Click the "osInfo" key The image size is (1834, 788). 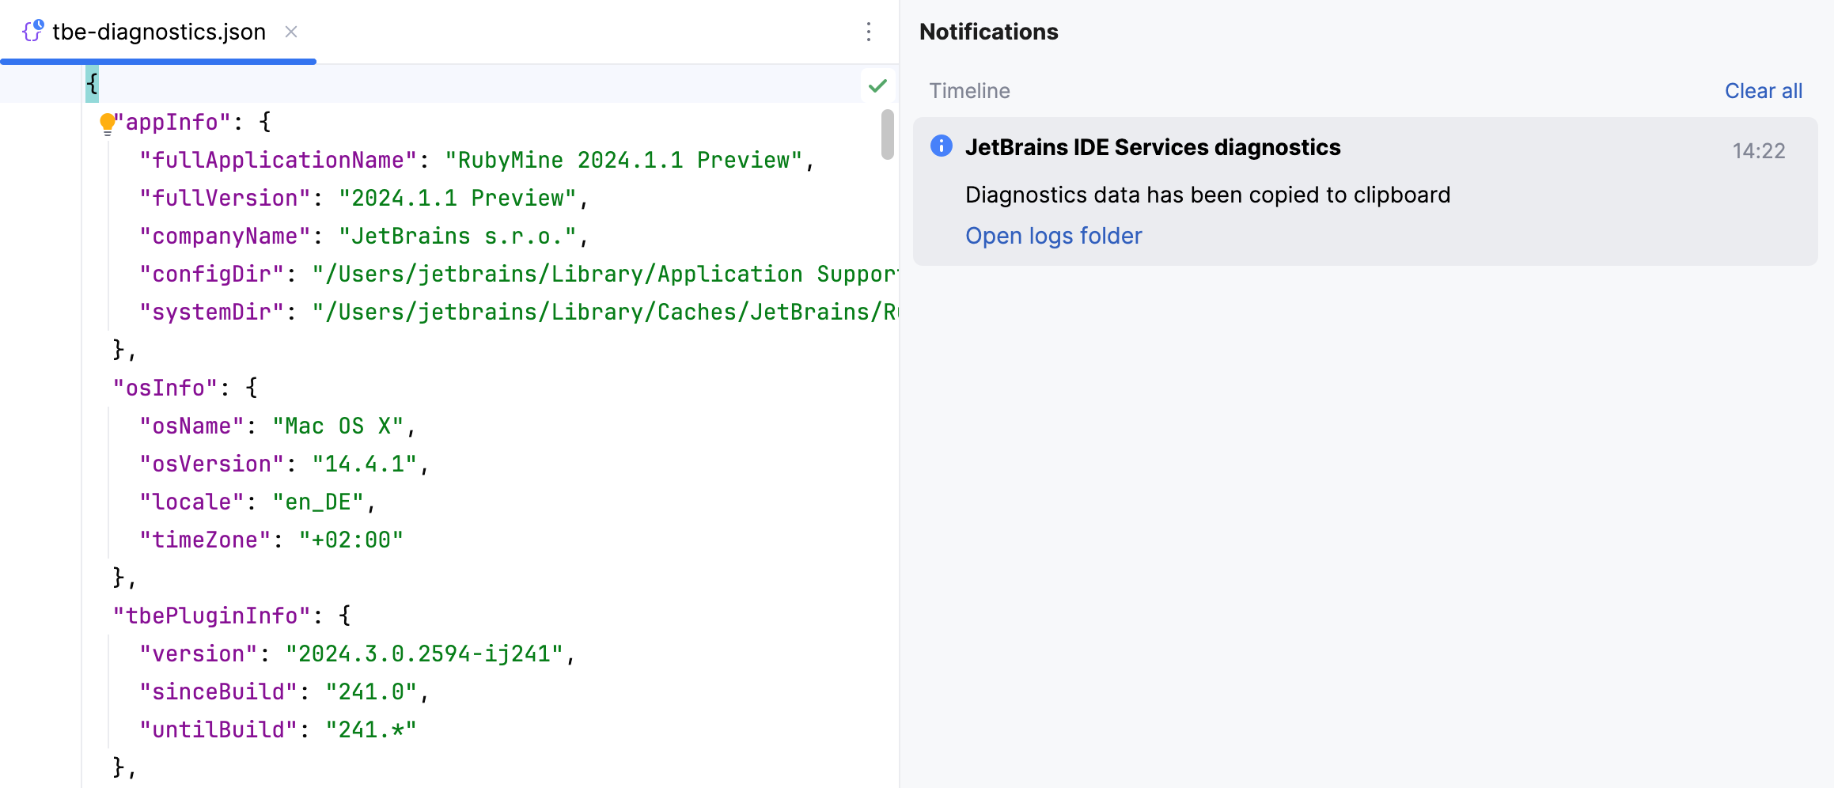[165, 388]
